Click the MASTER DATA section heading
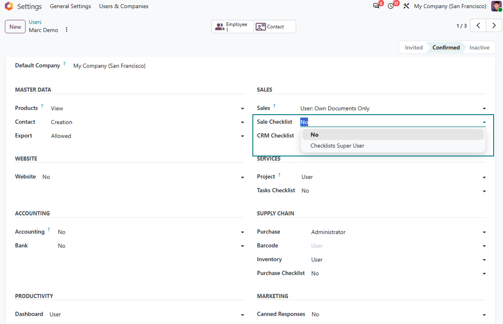 33,90
